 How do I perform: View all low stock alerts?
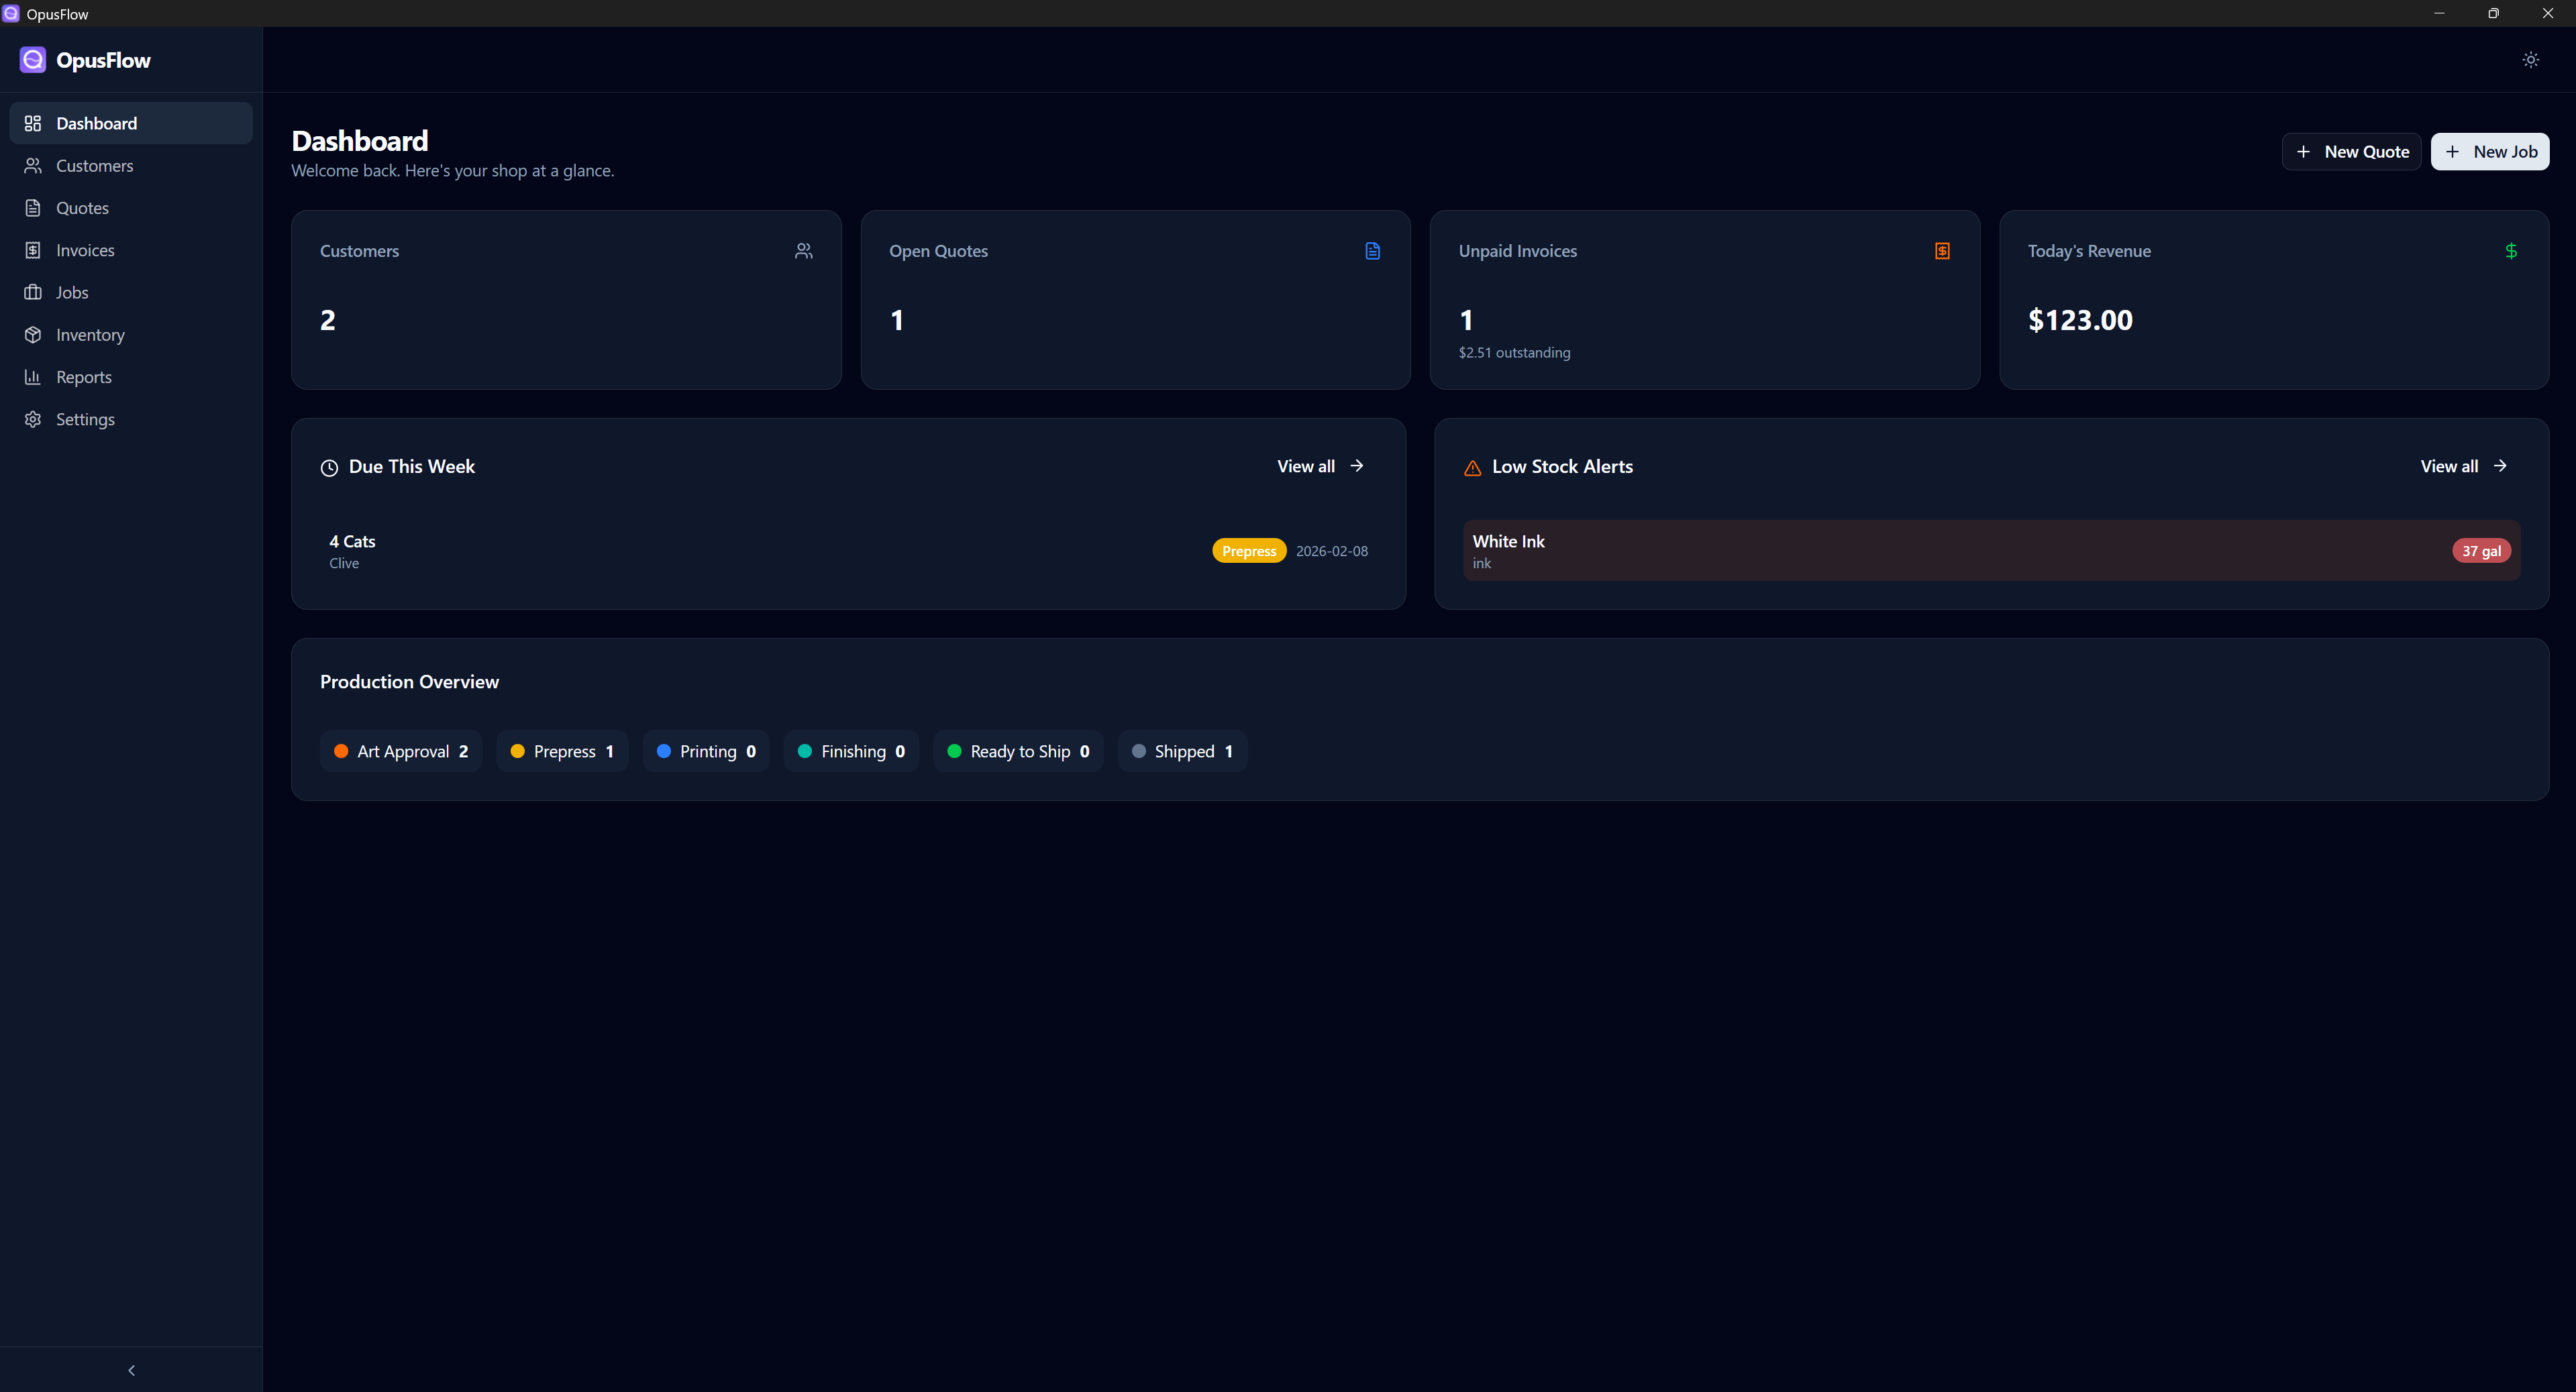coord(2463,466)
